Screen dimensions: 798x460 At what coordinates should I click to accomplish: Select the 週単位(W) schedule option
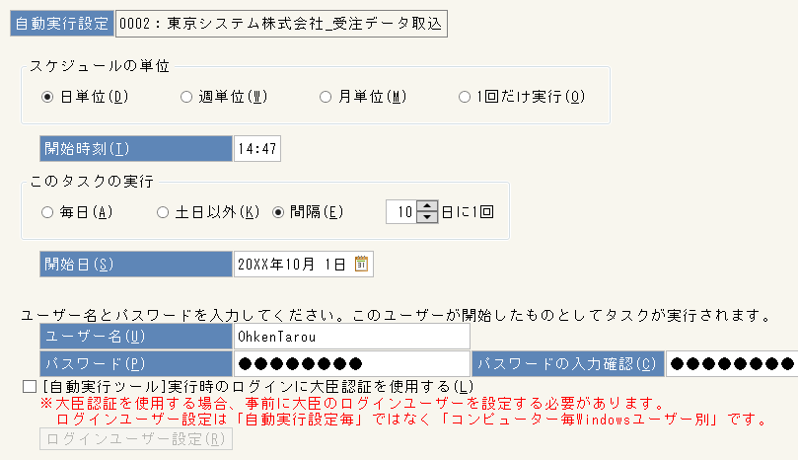[186, 97]
